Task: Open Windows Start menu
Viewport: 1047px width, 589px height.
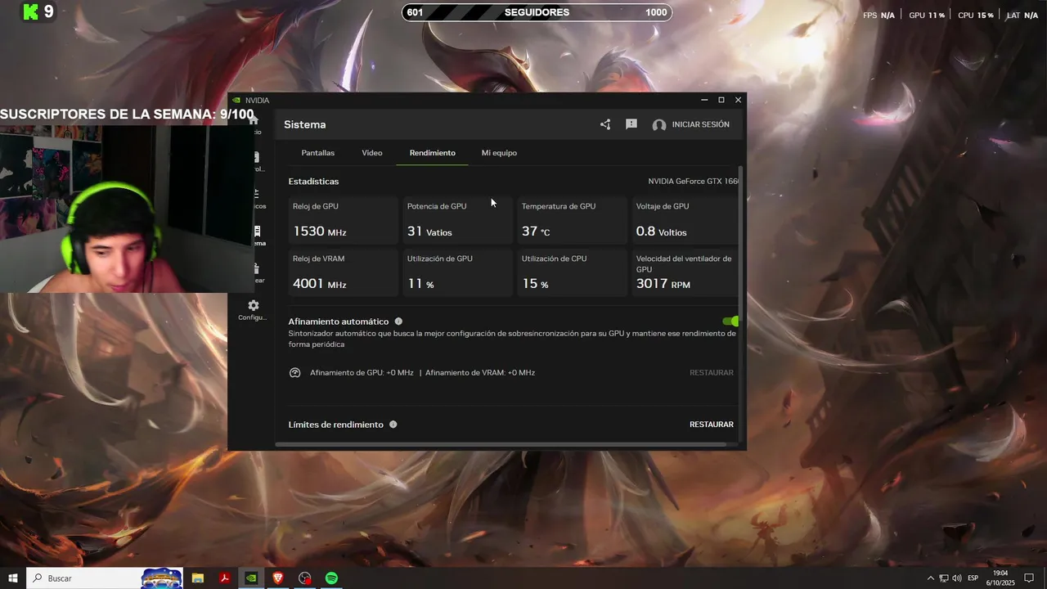Action: tap(13, 578)
